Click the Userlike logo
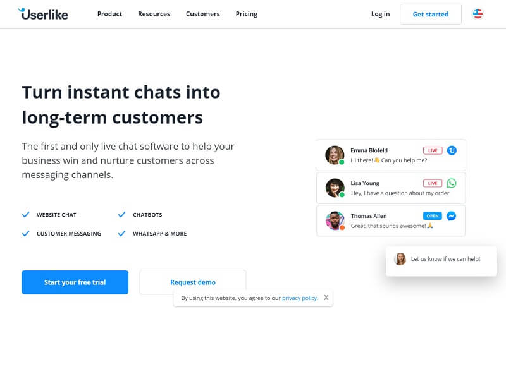Screen dimensions: 506x379 42,13
